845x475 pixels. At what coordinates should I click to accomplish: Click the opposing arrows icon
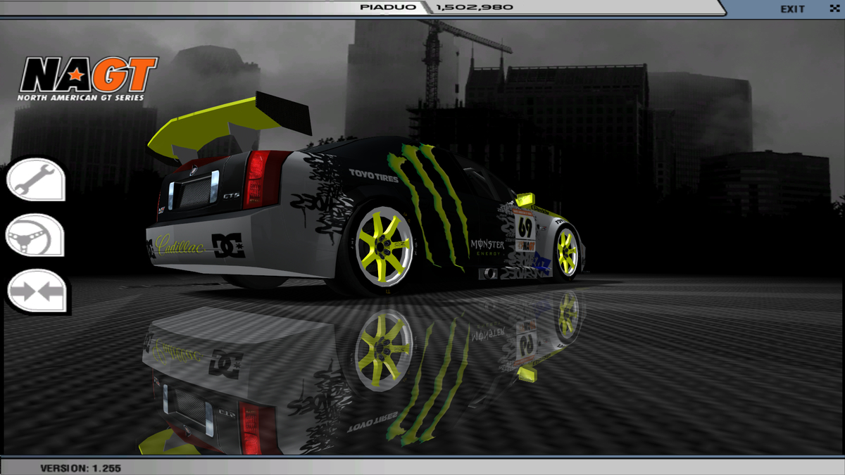[36, 291]
